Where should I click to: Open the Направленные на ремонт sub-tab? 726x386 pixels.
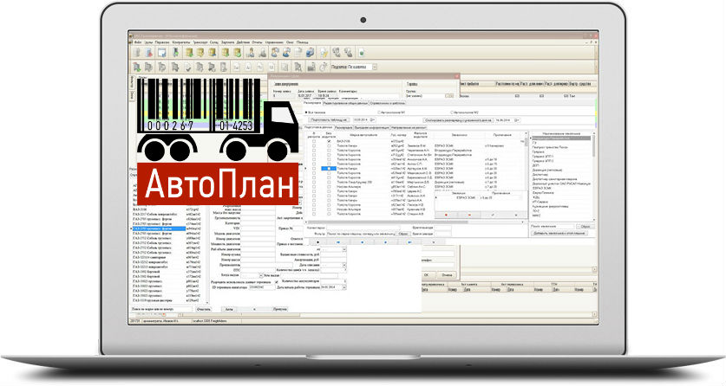pyautogui.click(x=409, y=127)
